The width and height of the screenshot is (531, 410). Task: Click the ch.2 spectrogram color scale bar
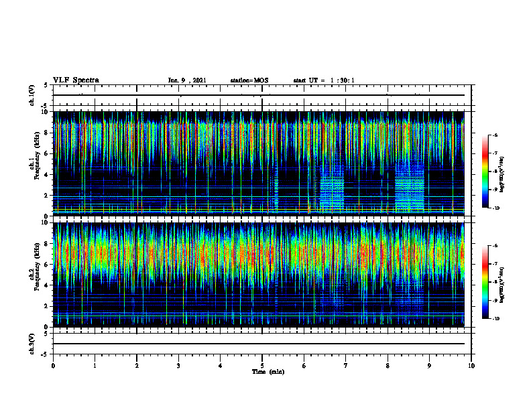485,282
